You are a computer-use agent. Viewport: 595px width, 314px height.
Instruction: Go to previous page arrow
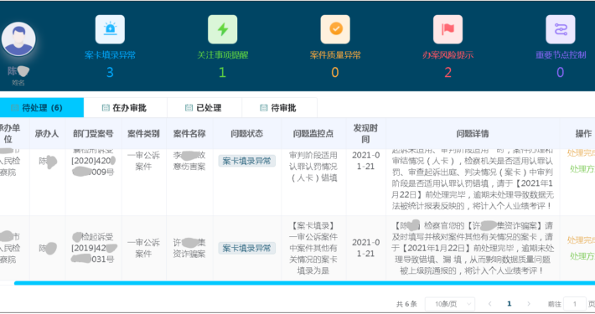(490, 304)
